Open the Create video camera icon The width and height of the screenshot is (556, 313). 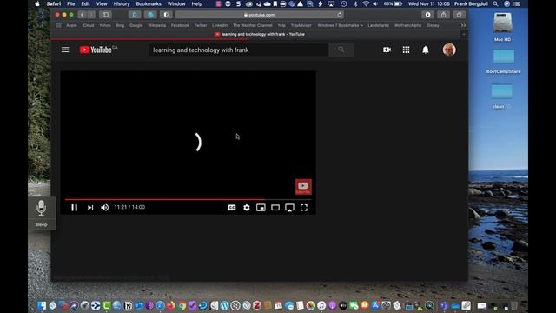(x=387, y=50)
